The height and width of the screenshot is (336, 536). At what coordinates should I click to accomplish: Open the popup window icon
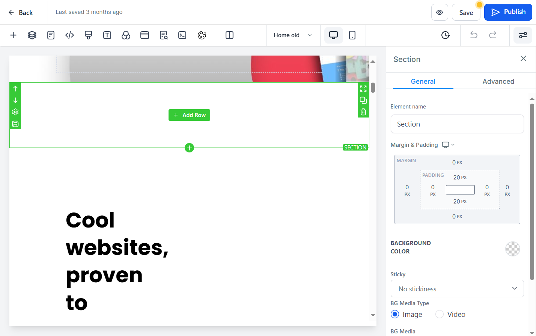(145, 35)
